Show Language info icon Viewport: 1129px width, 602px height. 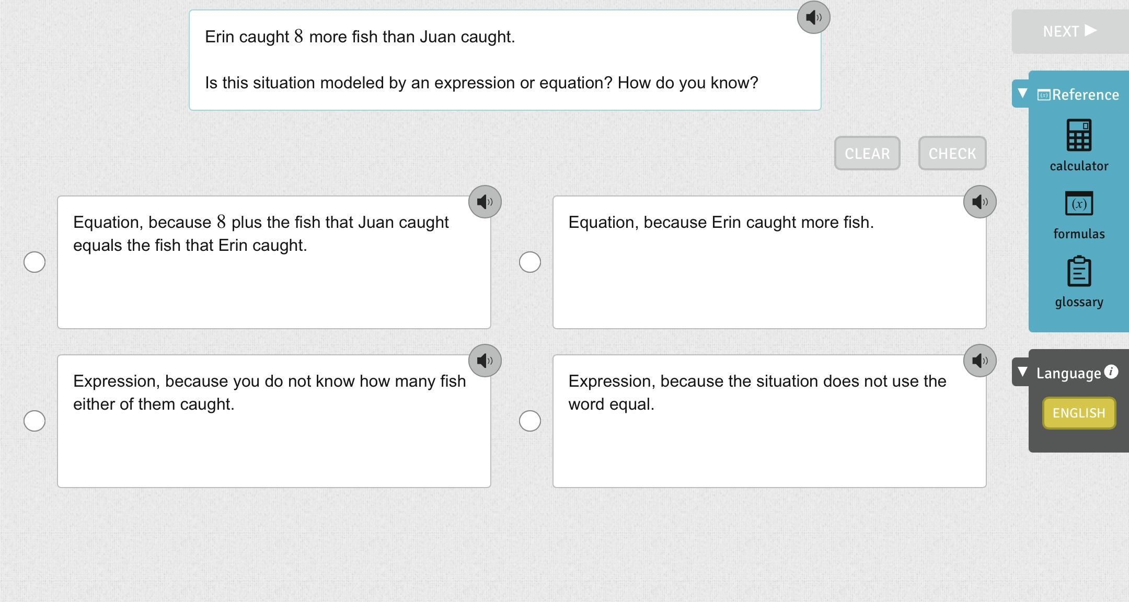(1111, 372)
